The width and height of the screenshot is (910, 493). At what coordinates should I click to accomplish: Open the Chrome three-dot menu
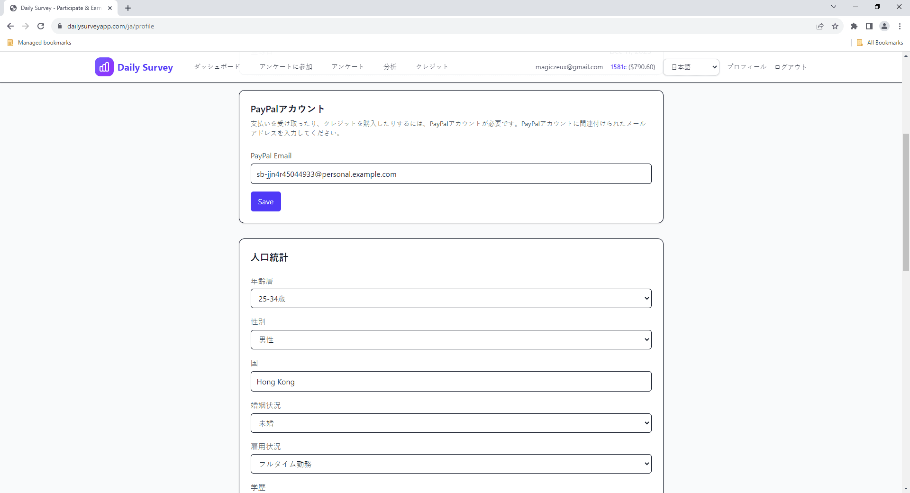tap(900, 26)
